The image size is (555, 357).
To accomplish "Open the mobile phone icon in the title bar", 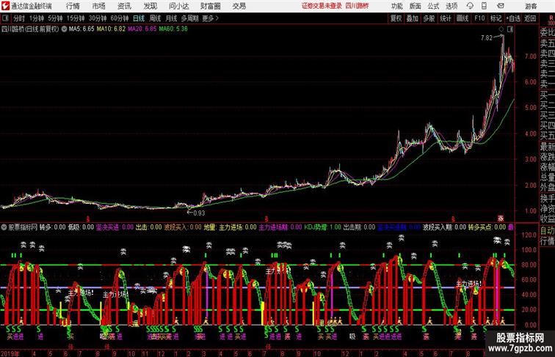I will click(x=484, y=6).
